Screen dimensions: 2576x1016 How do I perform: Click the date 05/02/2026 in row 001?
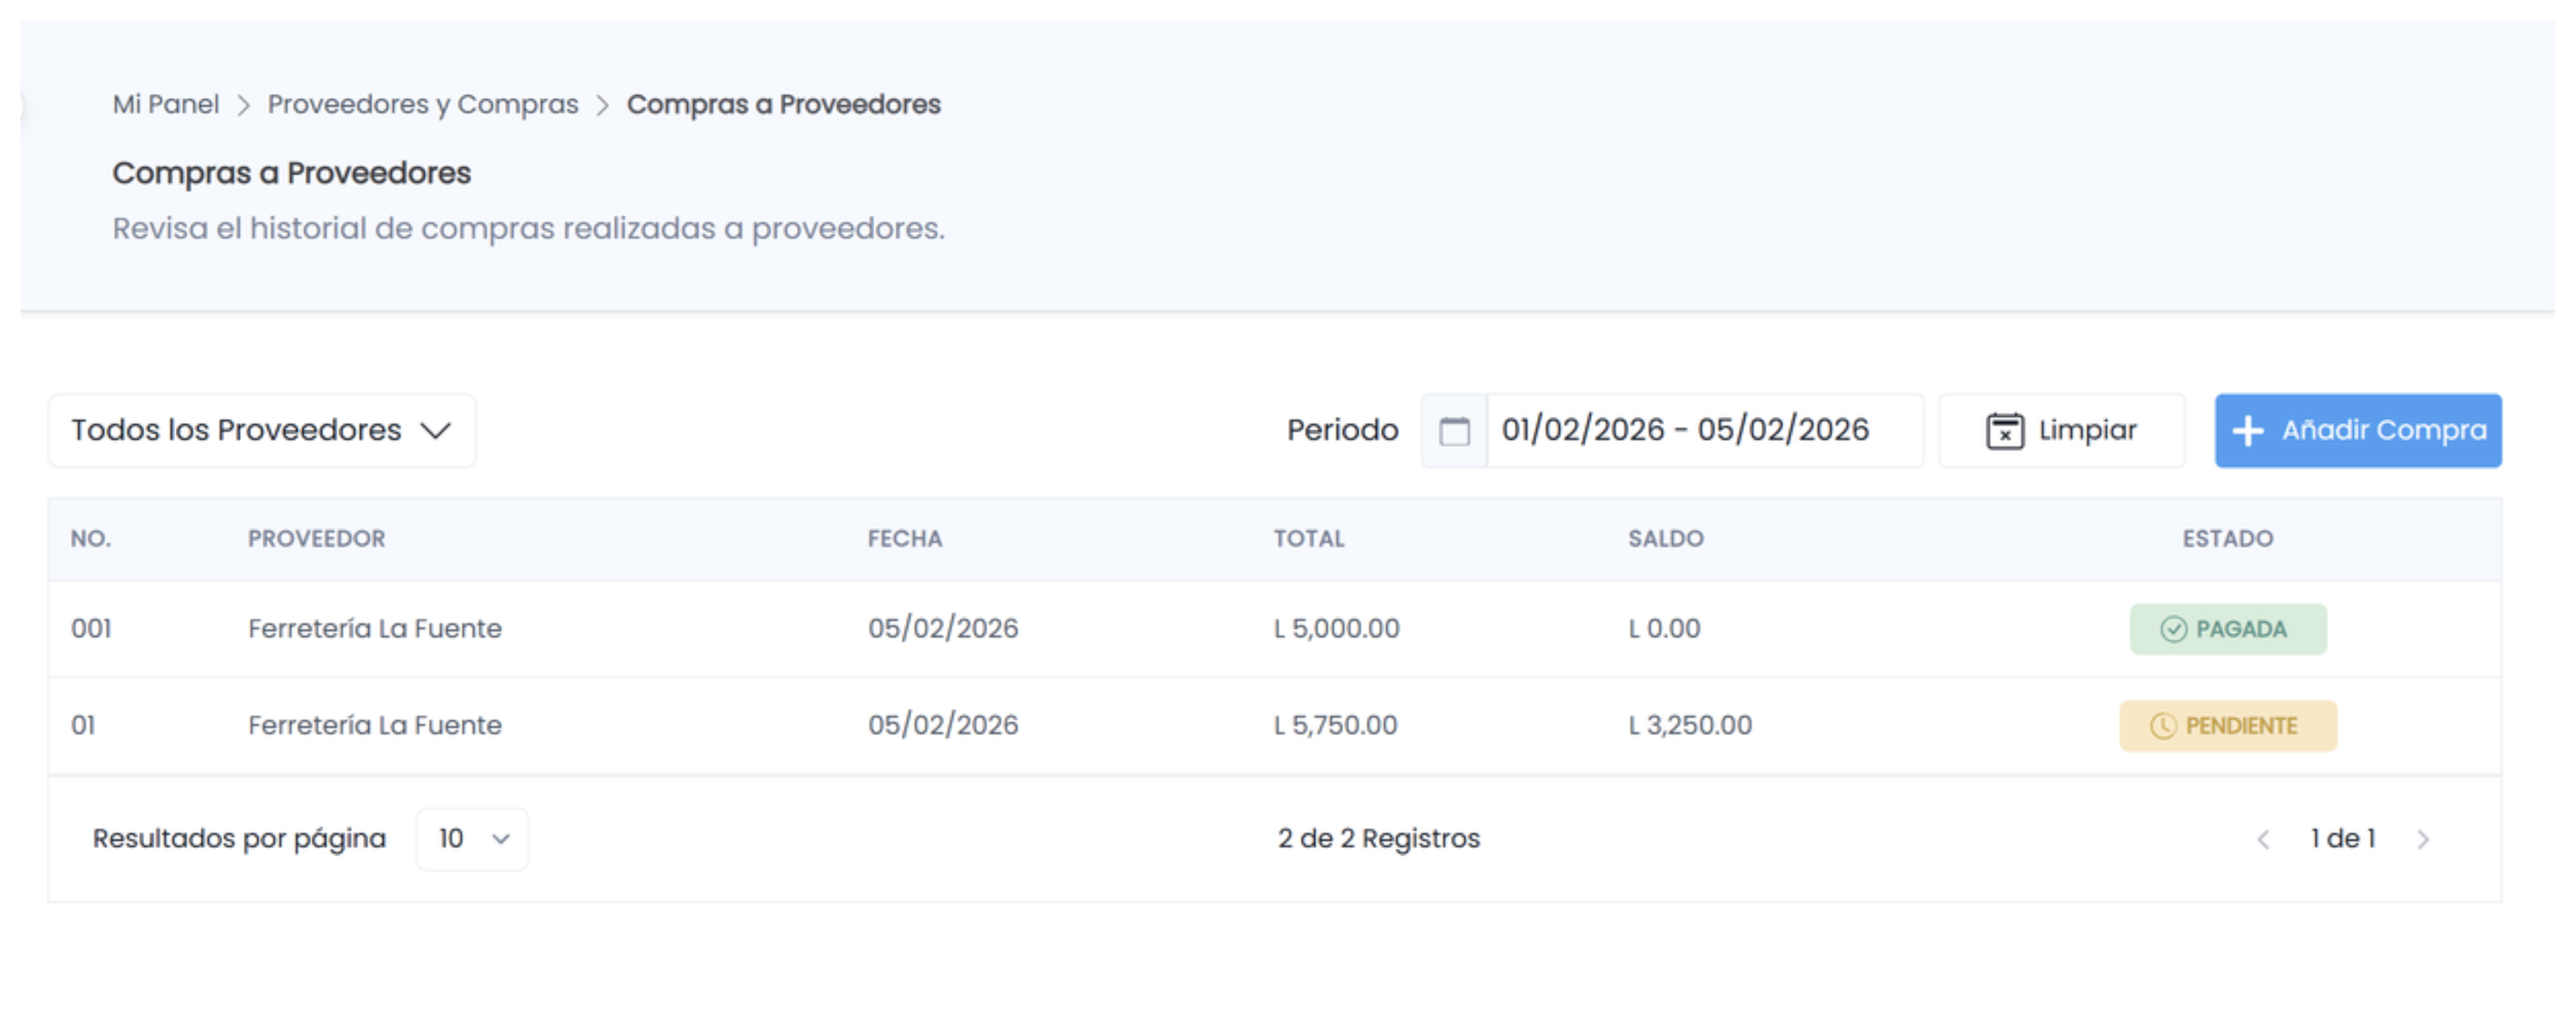[x=943, y=629]
